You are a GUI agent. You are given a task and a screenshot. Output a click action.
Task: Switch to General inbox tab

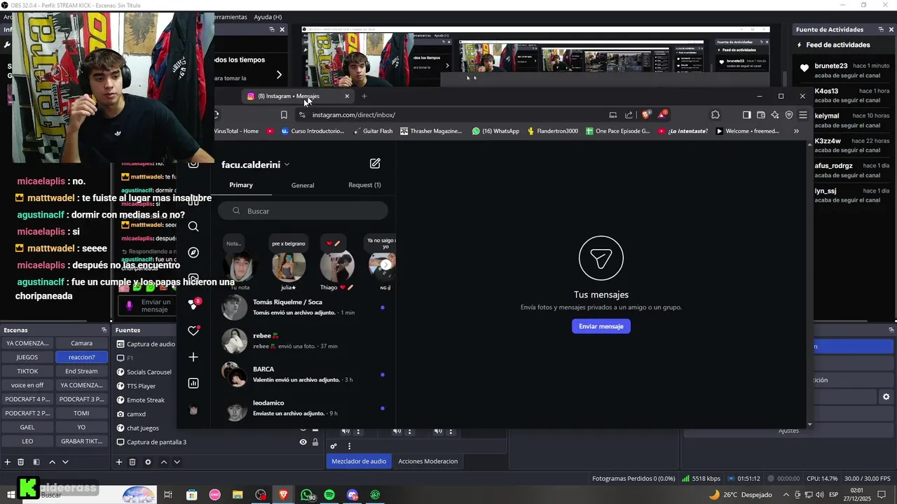[303, 185]
